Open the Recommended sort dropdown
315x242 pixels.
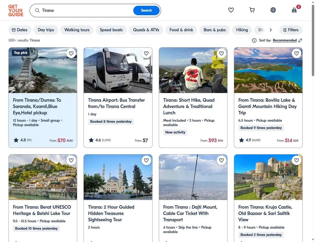point(285,40)
